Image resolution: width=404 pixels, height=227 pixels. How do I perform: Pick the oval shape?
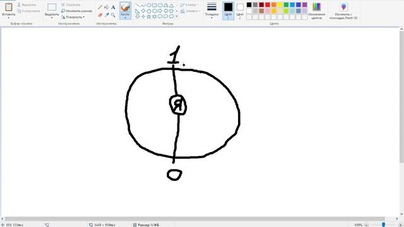point(149,5)
